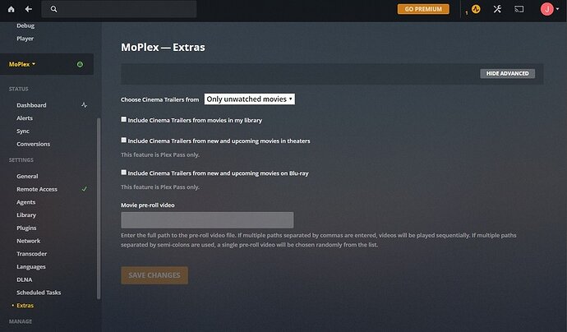This screenshot has height=332, width=567.
Task: Toggle trailers from movies on Blu-ray
Action: click(x=123, y=173)
